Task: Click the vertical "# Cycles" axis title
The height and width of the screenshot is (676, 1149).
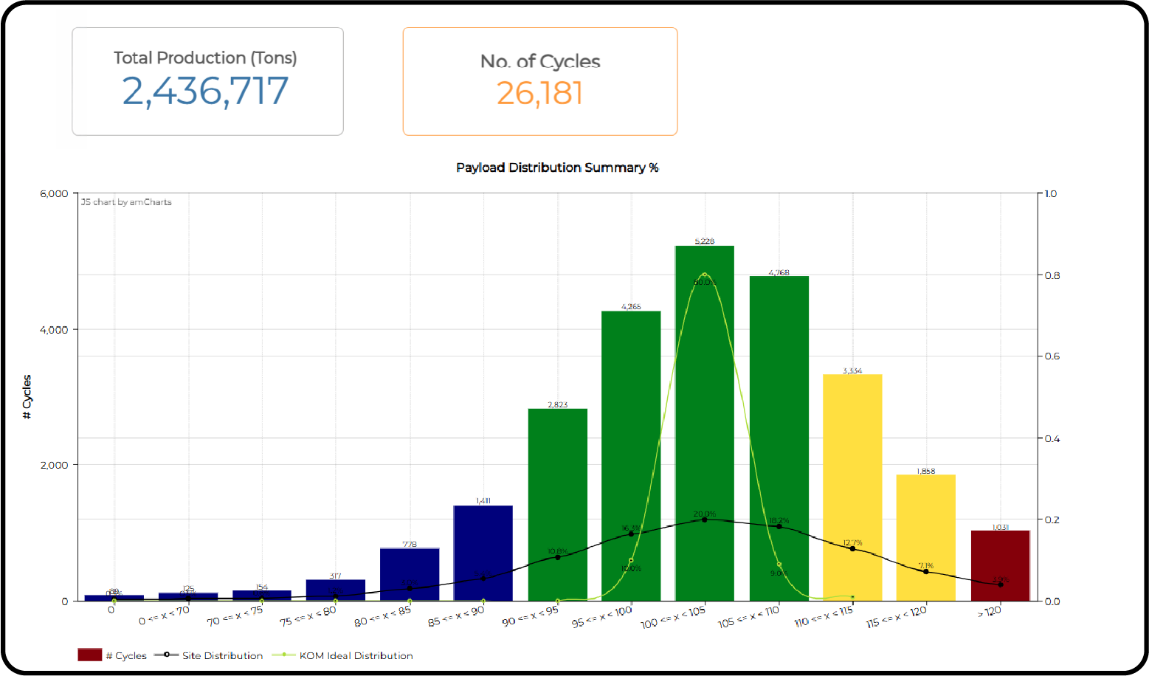Action: 27,397
